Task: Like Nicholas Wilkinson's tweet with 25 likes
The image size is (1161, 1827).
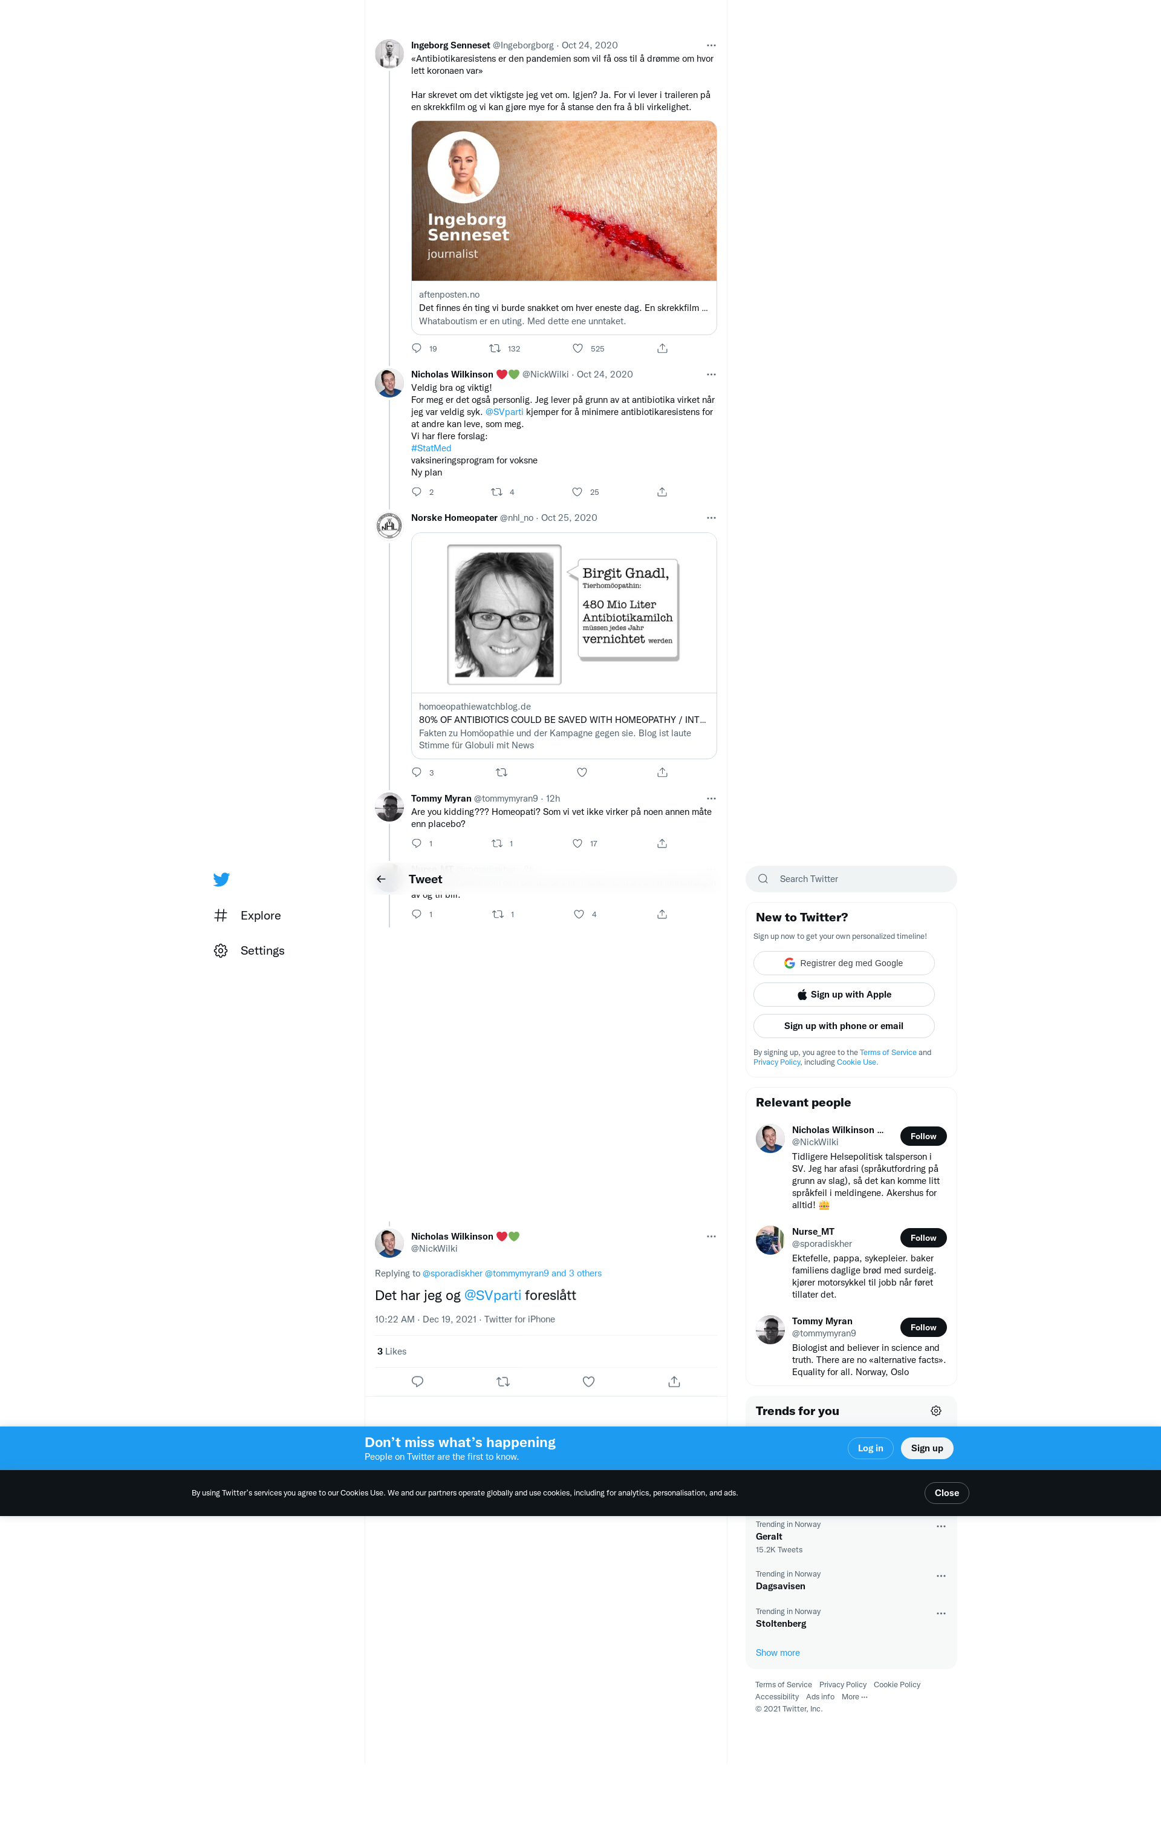Action: (x=577, y=492)
